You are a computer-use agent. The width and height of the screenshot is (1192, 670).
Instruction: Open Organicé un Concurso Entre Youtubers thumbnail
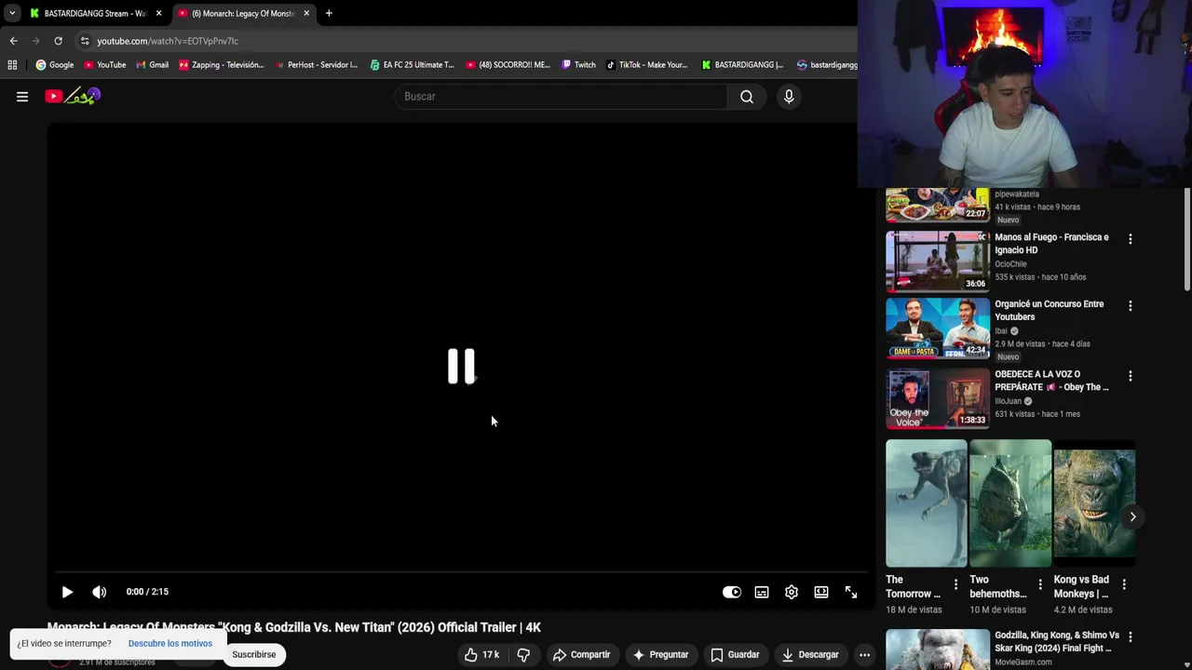point(937,328)
